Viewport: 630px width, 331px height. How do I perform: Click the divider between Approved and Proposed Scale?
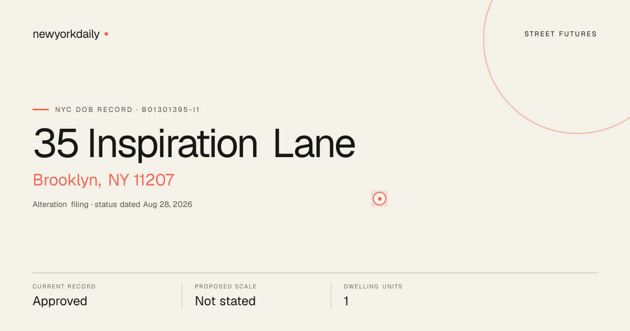click(182, 296)
